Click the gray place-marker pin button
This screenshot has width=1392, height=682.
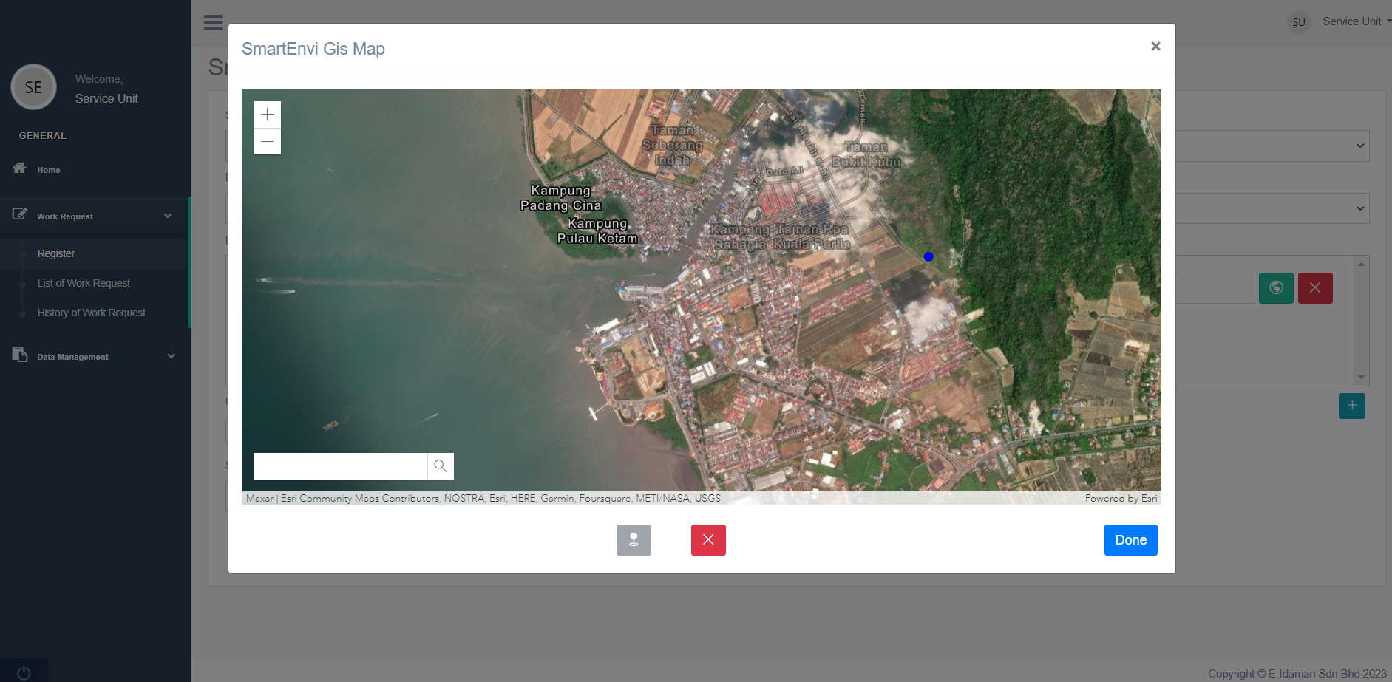click(x=634, y=540)
